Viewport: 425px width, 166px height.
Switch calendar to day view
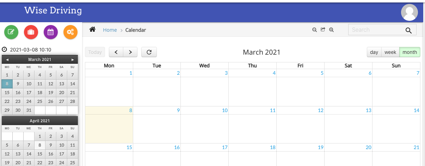coord(374,52)
